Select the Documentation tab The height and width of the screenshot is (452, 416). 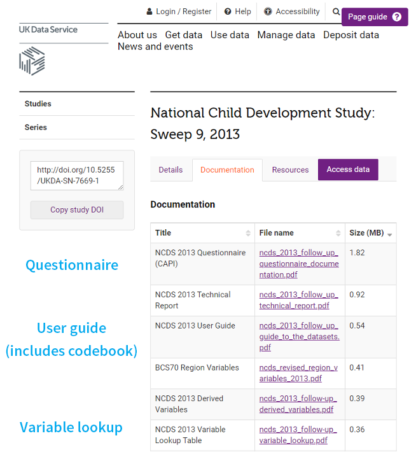[x=227, y=170]
